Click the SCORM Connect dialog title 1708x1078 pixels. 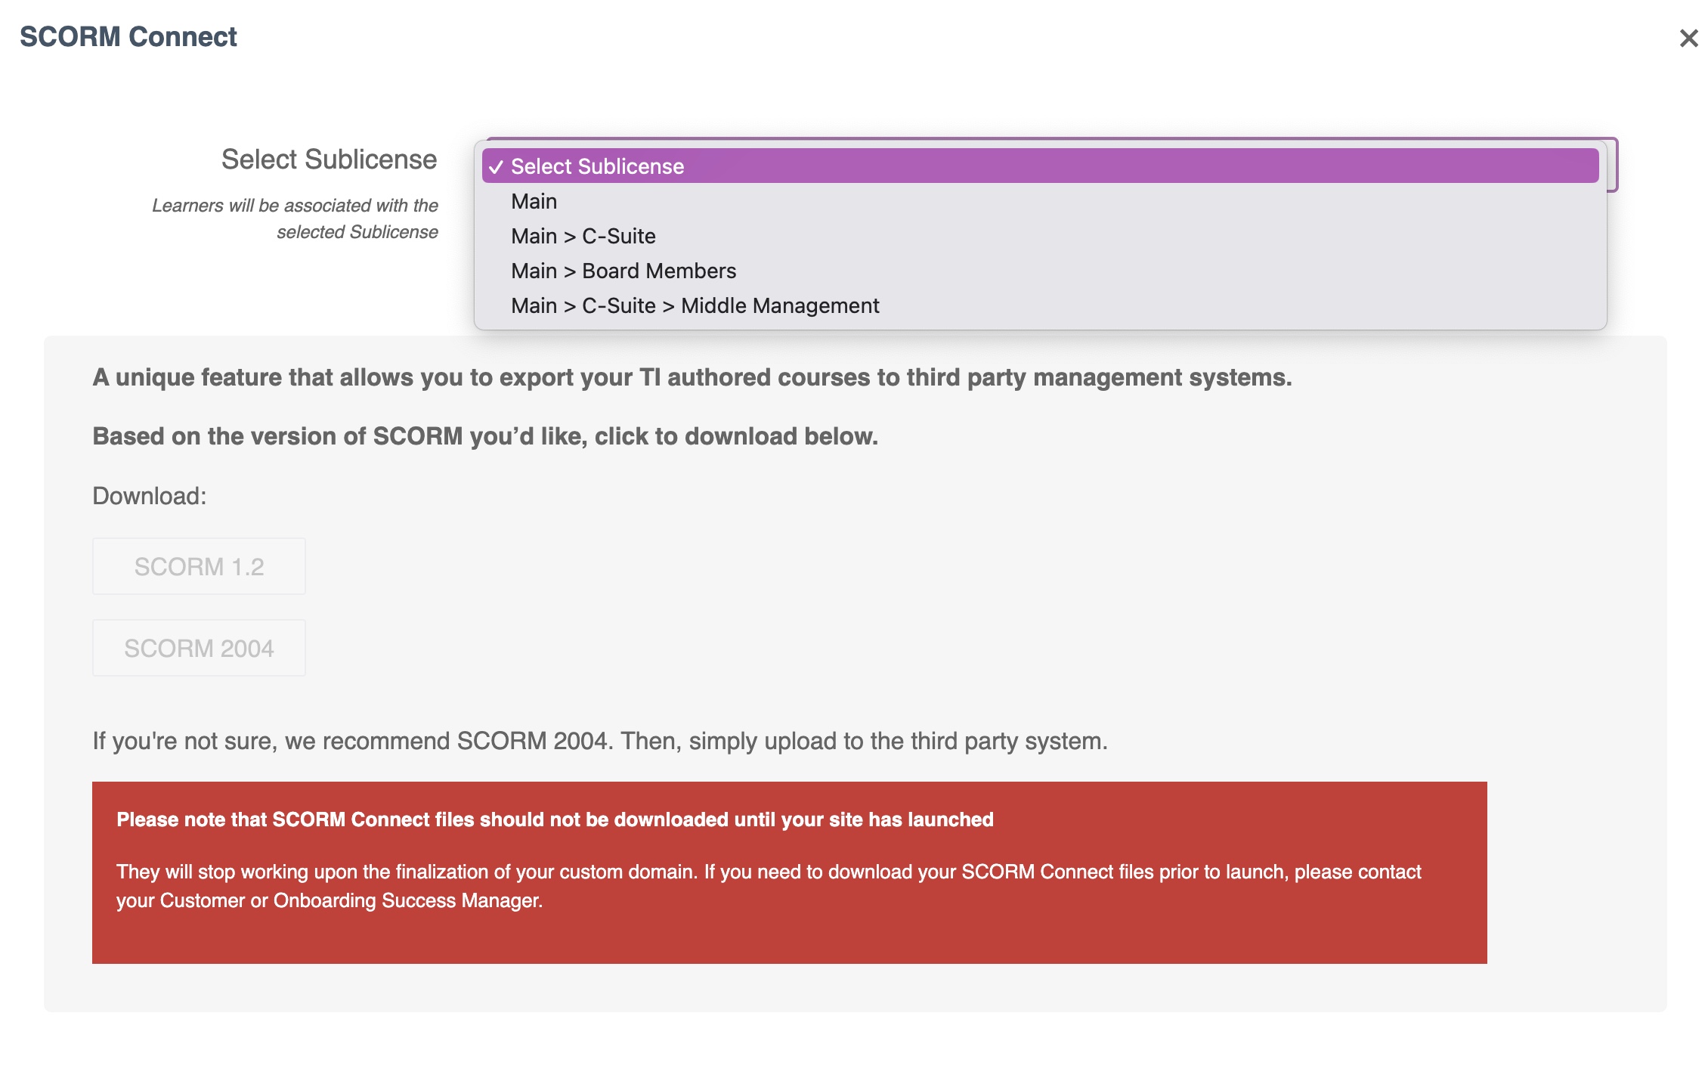[x=128, y=36]
